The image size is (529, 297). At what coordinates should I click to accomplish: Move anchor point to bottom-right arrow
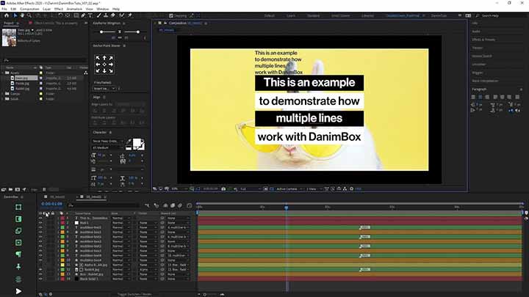coord(111,70)
